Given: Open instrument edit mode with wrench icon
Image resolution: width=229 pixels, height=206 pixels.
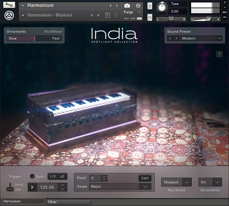Looking at the screenshot, I should click(9, 5).
